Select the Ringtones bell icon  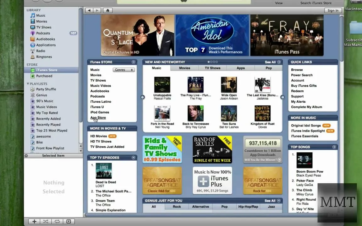coord(33,57)
